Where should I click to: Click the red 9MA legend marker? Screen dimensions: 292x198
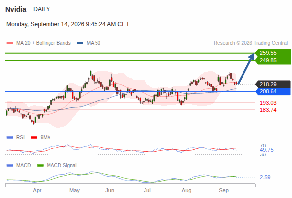point(34,138)
